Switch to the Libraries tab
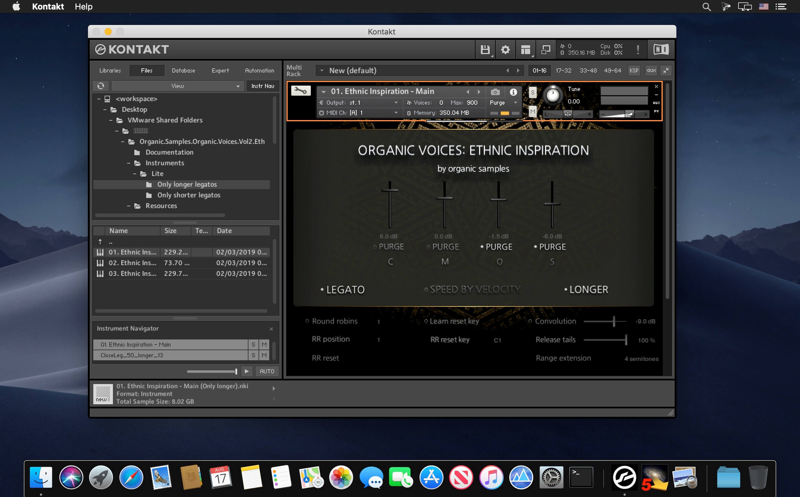This screenshot has height=497, width=800. pos(110,70)
